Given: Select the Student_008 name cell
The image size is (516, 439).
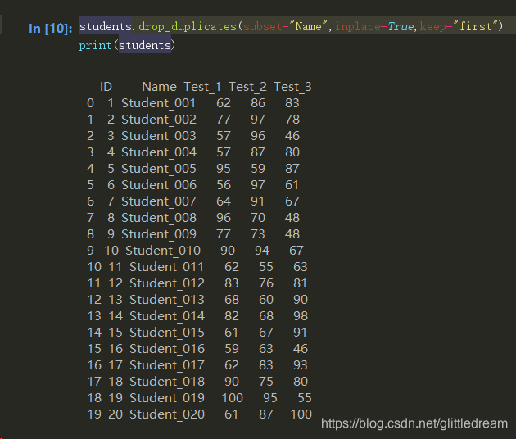Looking at the screenshot, I should click(x=159, y=218).
